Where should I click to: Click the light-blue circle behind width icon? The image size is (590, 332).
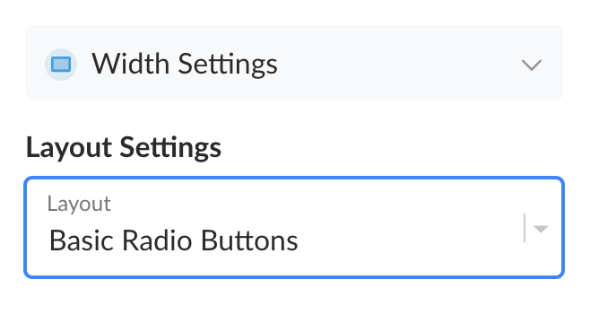tap(61, 65)
